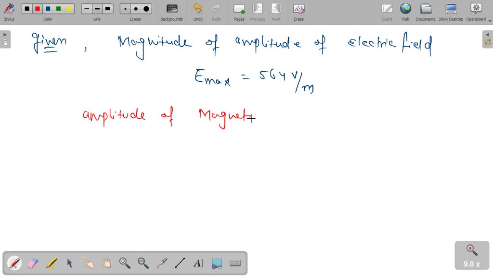Toggle the virtual keyboard
Image resolution: width=493 pixels, height=277 pixels.
click(x=235, y=263)
